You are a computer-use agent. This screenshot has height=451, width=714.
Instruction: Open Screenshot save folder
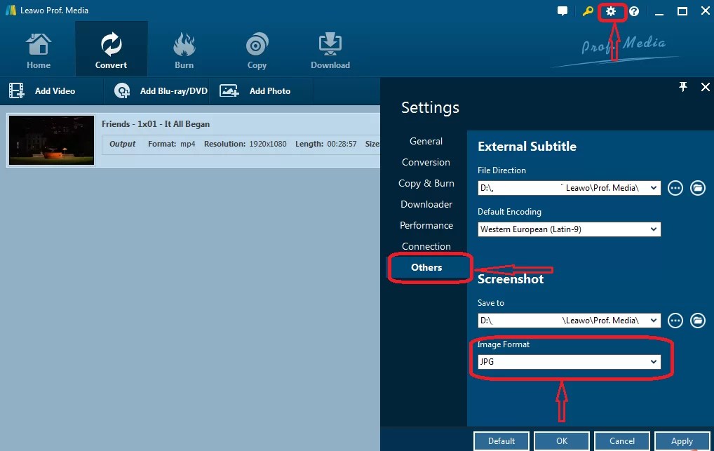coord(697,321)
